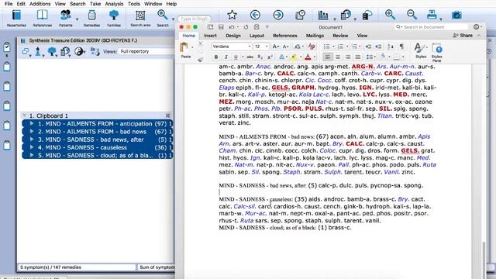This screenshot has height=279, width=496.
Task: Click the Search in Document field
Action: 432,27
